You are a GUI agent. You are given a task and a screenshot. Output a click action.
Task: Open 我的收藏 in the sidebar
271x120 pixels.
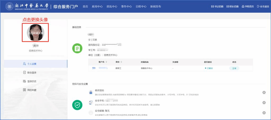(32, 90)
